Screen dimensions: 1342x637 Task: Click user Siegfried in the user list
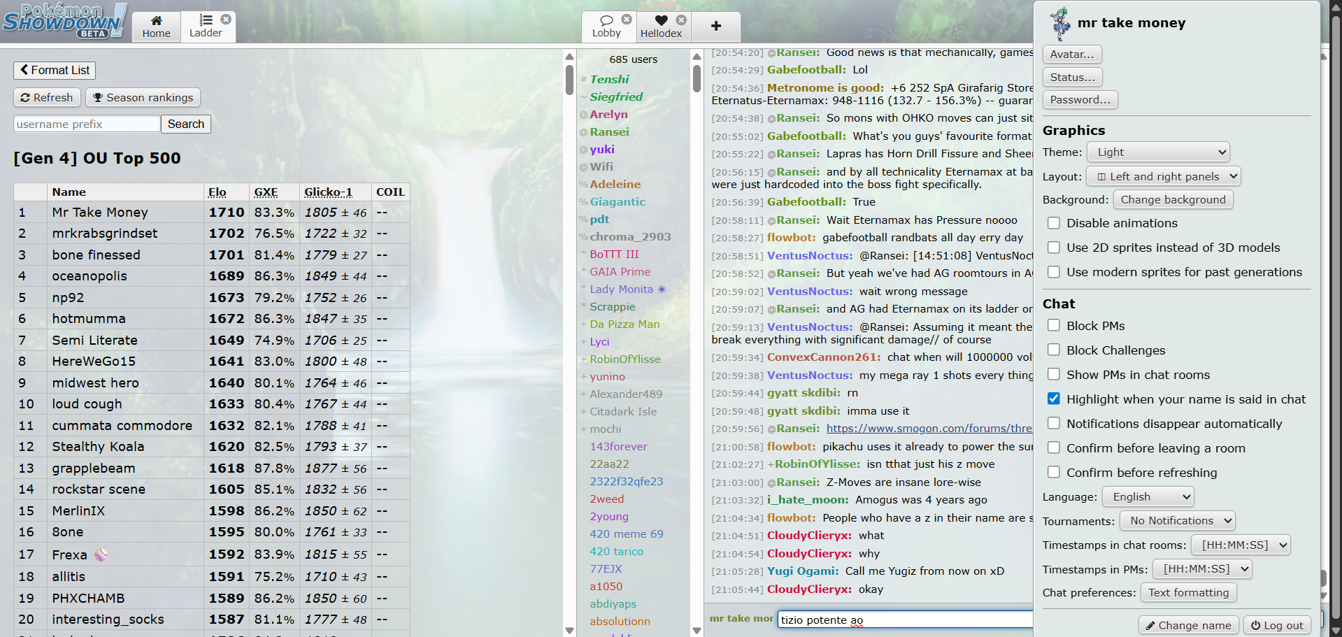point(616,97)
